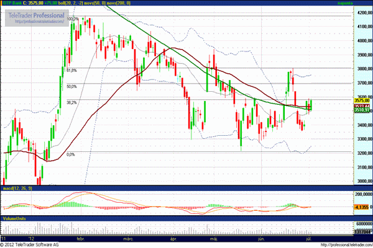Screen dimensions: 373x248
Task: Click the 3400,00 price axis label
Action: coord(365,125)
